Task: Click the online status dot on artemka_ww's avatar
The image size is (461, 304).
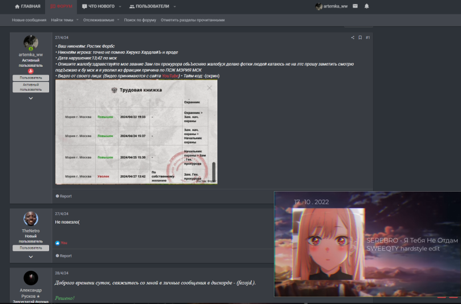Action: pyautogui.click(x=31, y=49)
